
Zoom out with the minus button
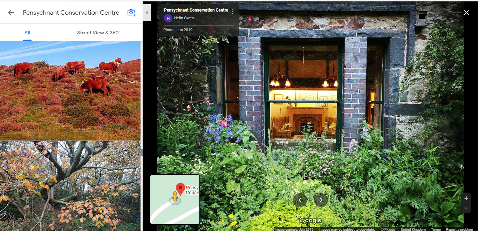point(466,208)
